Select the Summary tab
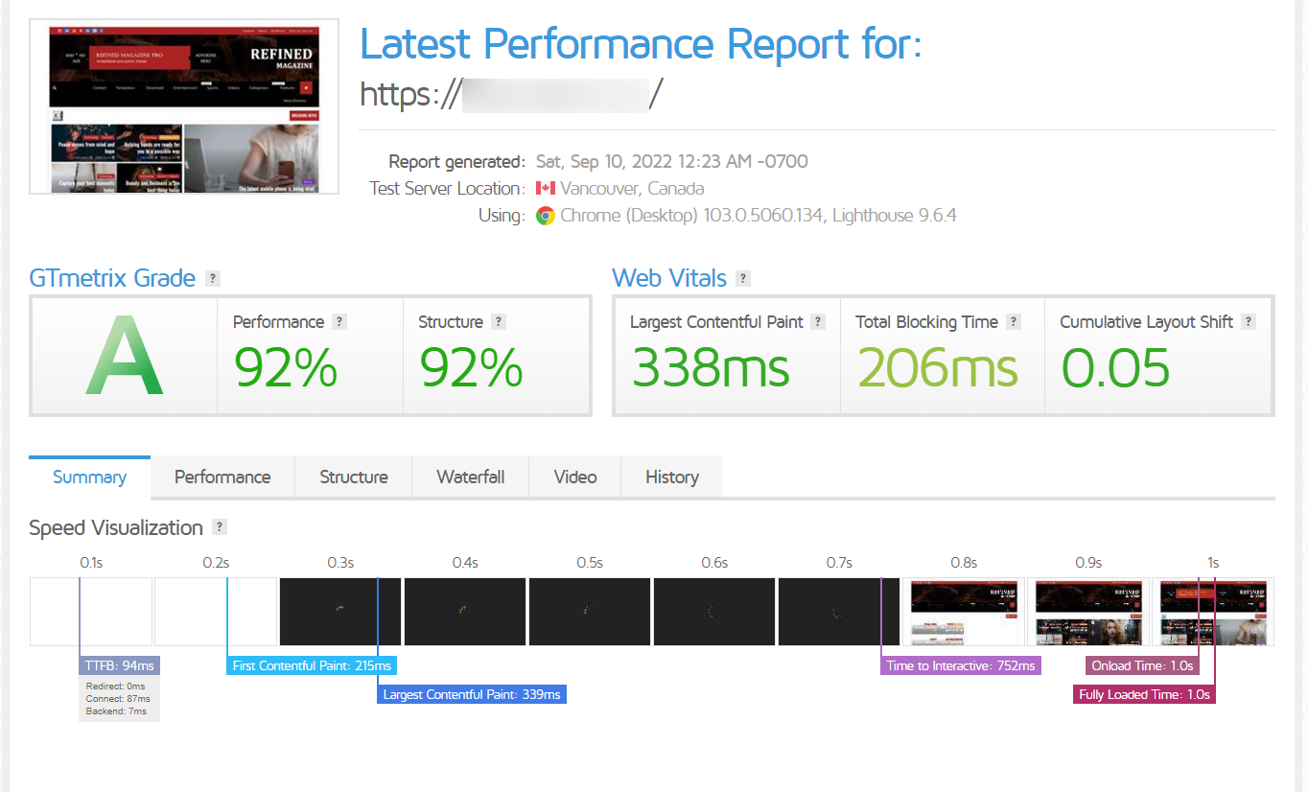The height and width of the screenshot is (792, 1308). coord(89,478)
